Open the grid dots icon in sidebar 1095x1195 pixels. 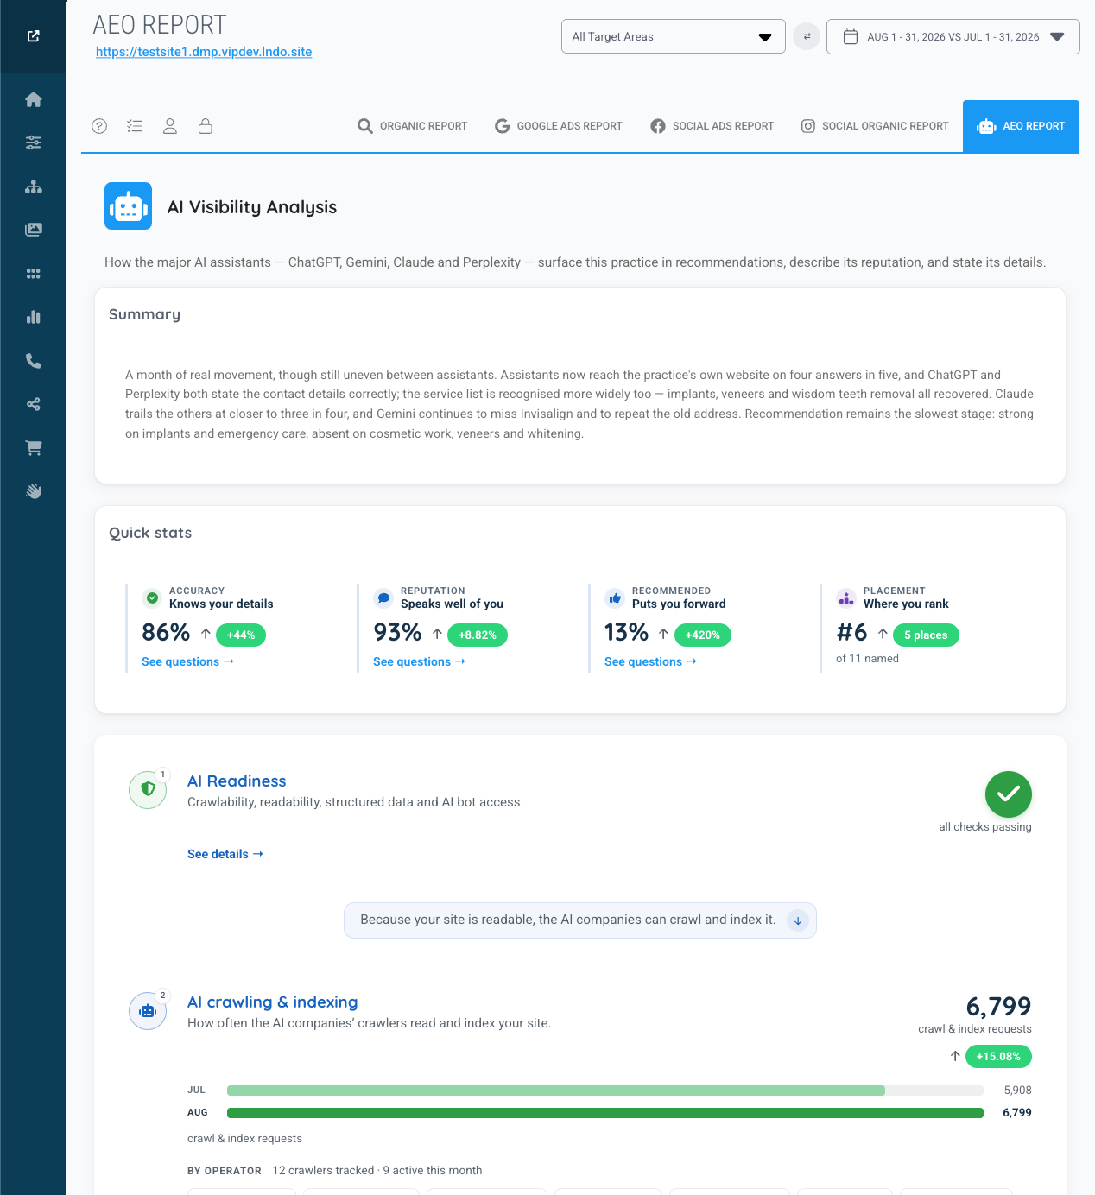pyautogui.click(x=34, y=274)
